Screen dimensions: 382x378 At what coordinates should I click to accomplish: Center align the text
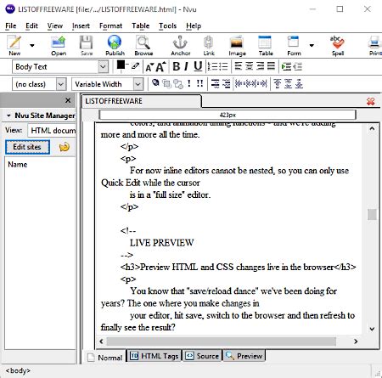[250, 66]
